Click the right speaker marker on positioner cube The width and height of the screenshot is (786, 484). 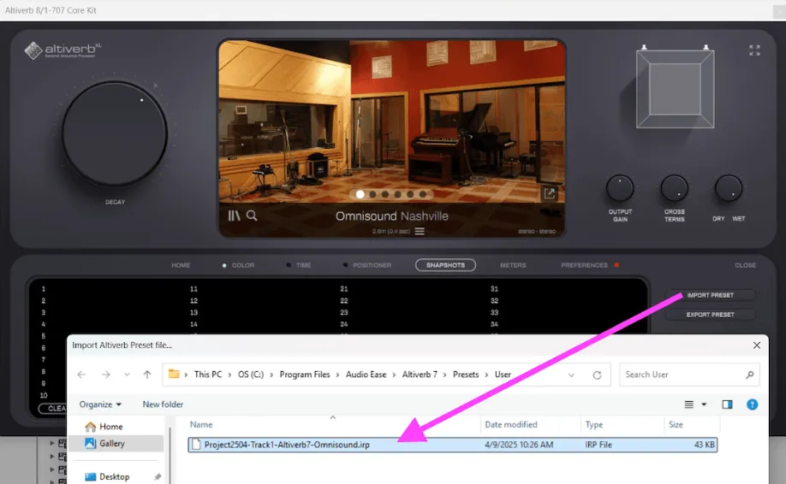click(706, 48)
